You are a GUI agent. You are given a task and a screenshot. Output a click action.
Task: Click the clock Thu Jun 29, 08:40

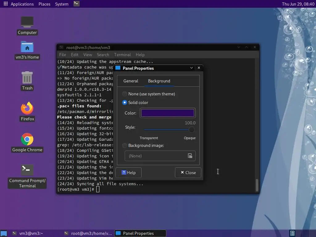pyautogui.click(x=298, y=4)
